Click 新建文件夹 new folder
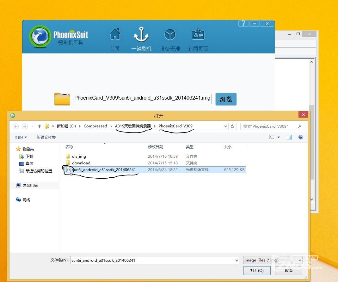Image resolution: width=338 pixels, height=282 pixels. click(46, 137)
